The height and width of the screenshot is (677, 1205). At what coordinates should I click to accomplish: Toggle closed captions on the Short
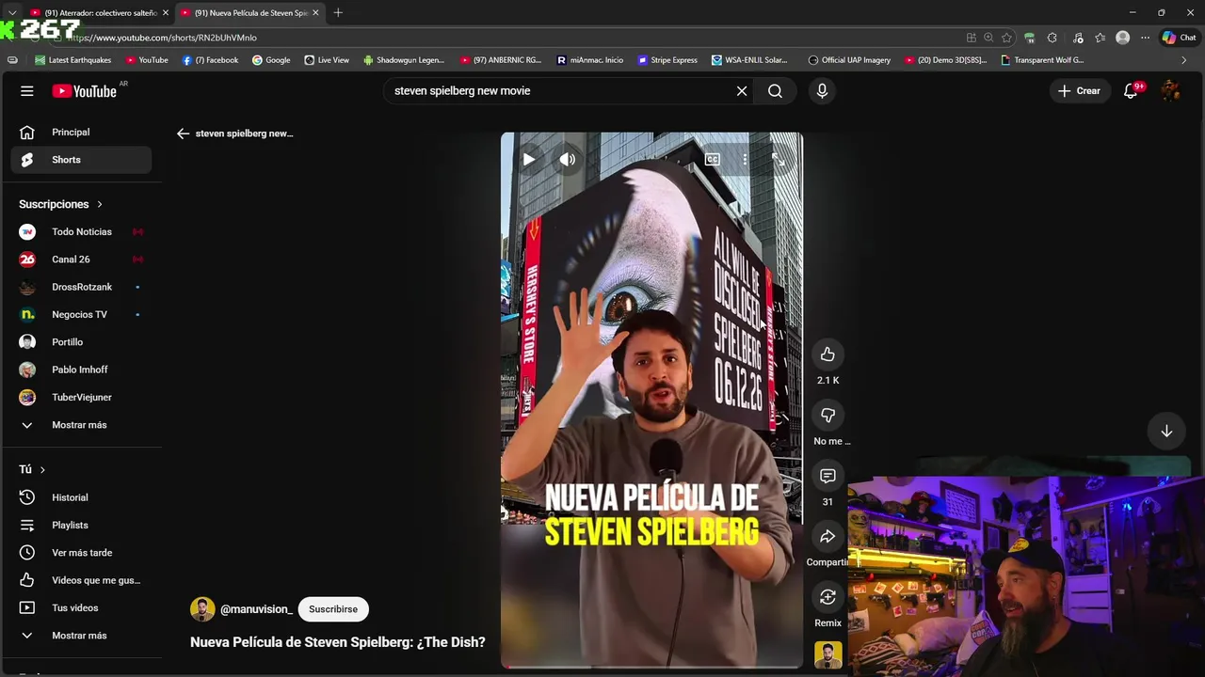(x=713, y=160)
